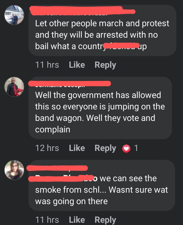This screenshot has width=183, height=225.
Task: Open the redacted author name above the 'march and protest' comment
Action: pos(82,11)
